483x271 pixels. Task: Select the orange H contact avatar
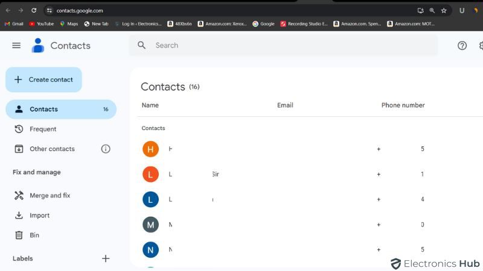click(150, 149)
